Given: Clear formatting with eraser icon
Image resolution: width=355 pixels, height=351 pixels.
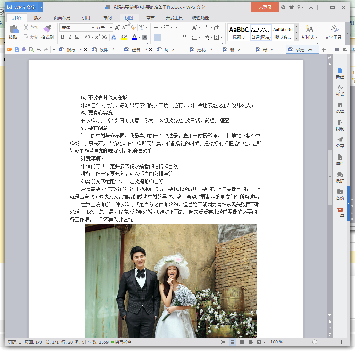Looking at the screenshot, I should pyautogui.click(x=133, y=28).
